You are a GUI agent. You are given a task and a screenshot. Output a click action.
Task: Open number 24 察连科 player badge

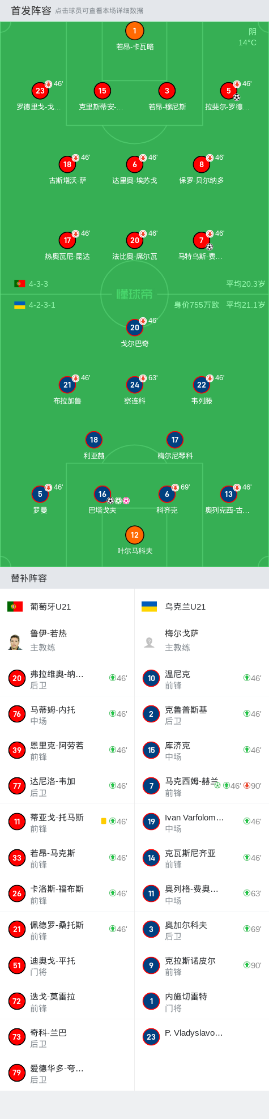134,385
